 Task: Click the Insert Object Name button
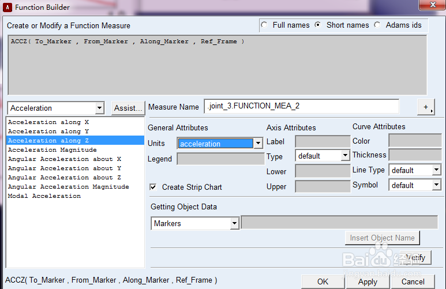(x=383, y=238)
